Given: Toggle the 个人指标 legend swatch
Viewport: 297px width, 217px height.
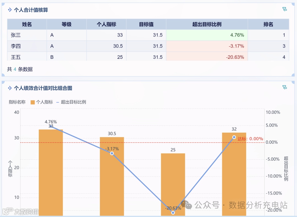Looking at the screenshot, I should coord(32,102).
